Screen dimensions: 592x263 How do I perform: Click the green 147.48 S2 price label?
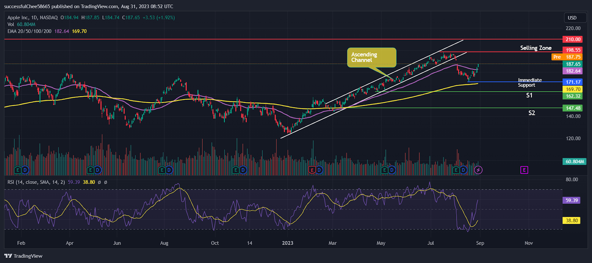pos(573,108)
